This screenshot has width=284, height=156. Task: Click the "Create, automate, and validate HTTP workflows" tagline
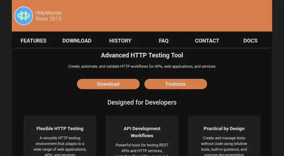[x=142, y=66]
